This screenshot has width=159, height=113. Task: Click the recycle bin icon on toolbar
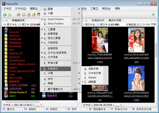pyautogui.click(x=153, y=14)
